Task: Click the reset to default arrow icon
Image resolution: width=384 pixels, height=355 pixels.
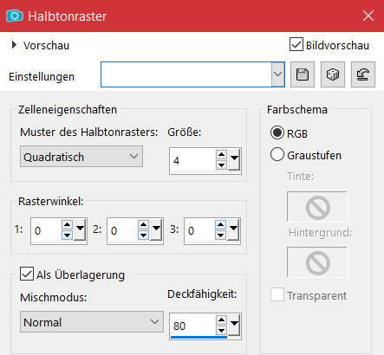Action: [363, 74]
